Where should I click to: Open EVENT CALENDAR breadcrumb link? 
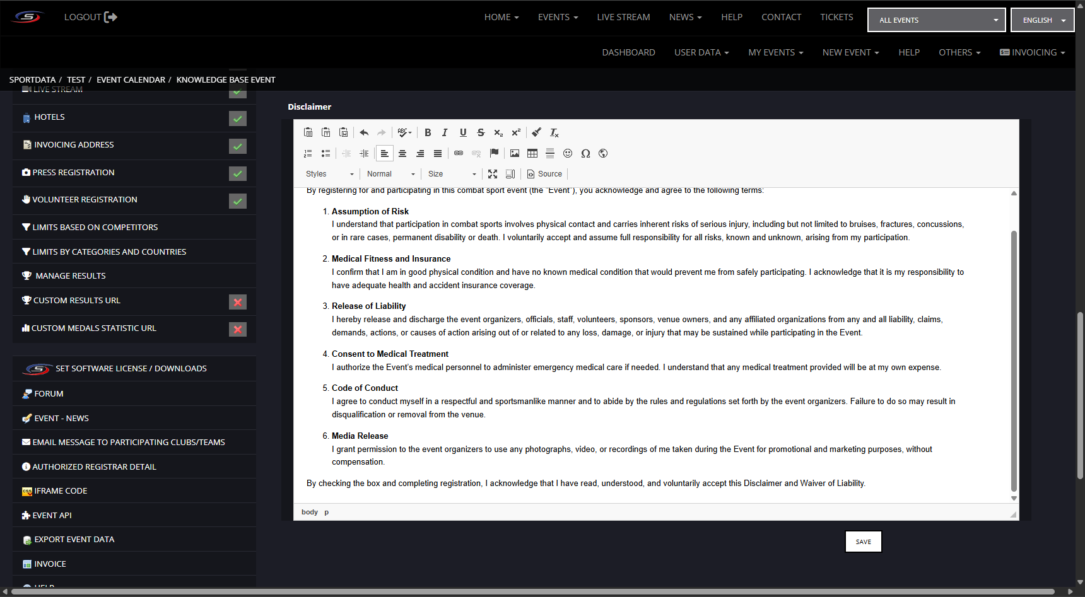pyautogui.click(x=131, y=79)
